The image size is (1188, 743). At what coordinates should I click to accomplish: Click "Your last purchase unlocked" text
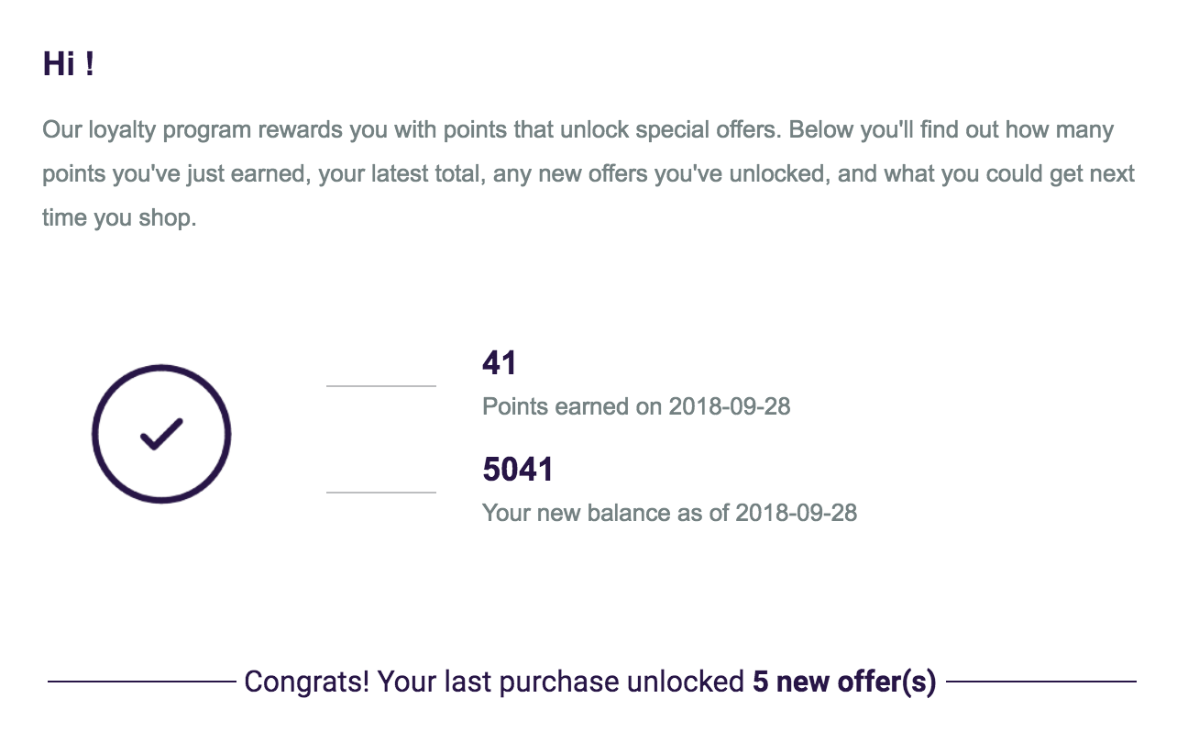[x=560, y=682]
